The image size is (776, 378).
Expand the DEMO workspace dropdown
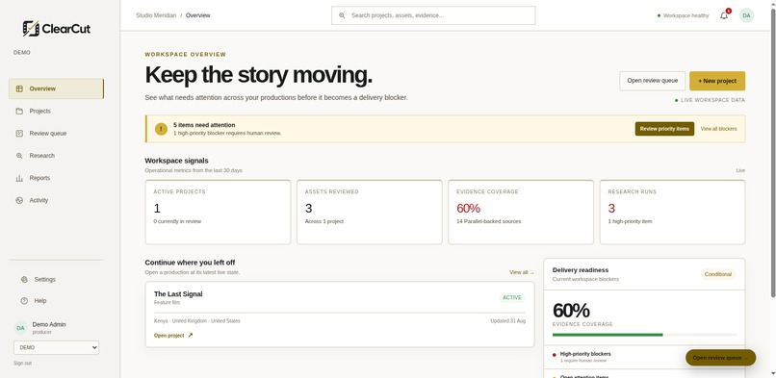pos(56,347)
